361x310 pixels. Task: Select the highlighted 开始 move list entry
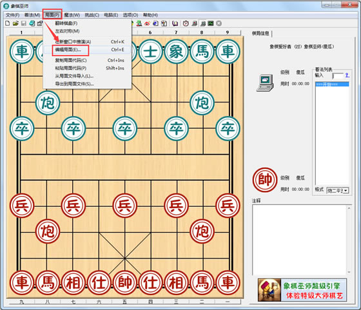click(332, 84)
